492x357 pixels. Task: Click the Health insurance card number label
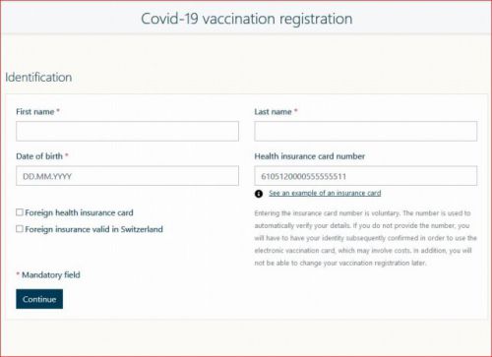point(310,156)
